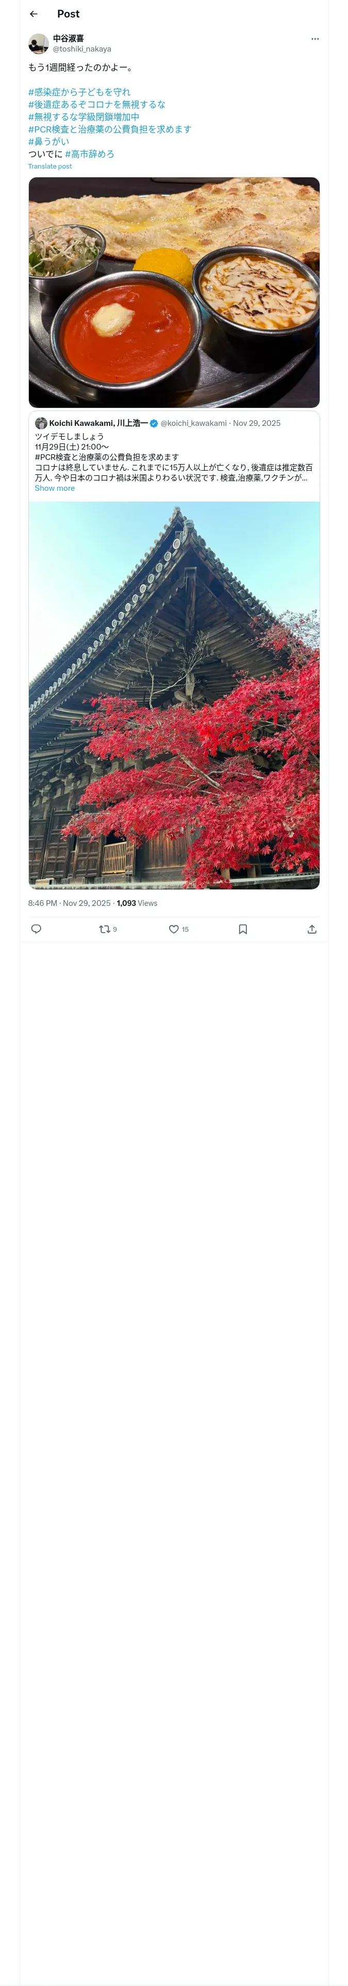Click Translate post link
Viewport: 348px width, 1986px height.
(x=50, y=167)
